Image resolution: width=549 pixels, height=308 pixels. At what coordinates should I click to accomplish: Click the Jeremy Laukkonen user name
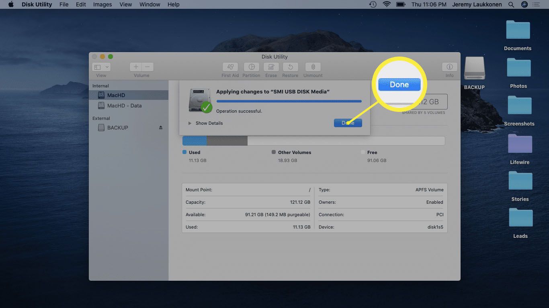(477, 4)
